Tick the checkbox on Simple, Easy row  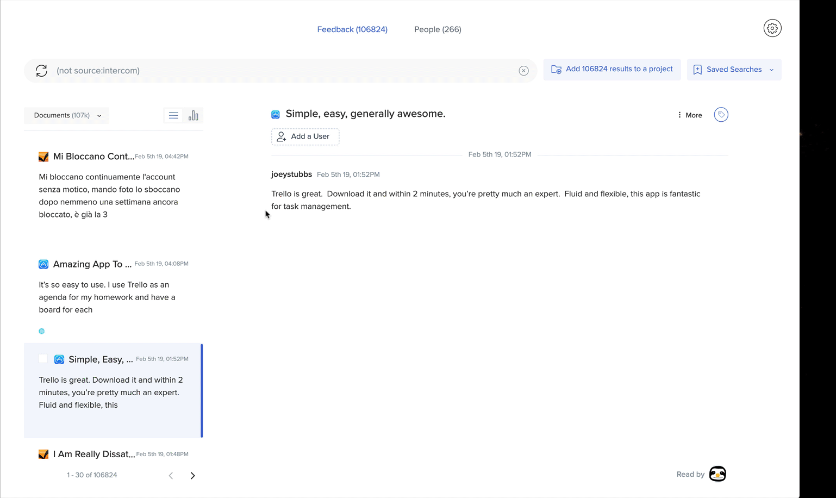[43, 359]
